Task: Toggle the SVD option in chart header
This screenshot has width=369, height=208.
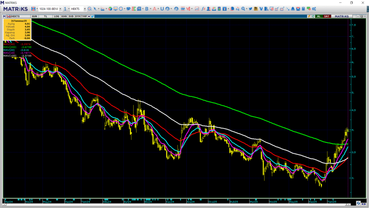Action: 71,16
